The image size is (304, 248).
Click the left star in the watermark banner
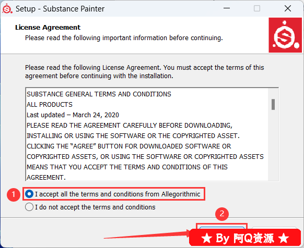(206, 238)
